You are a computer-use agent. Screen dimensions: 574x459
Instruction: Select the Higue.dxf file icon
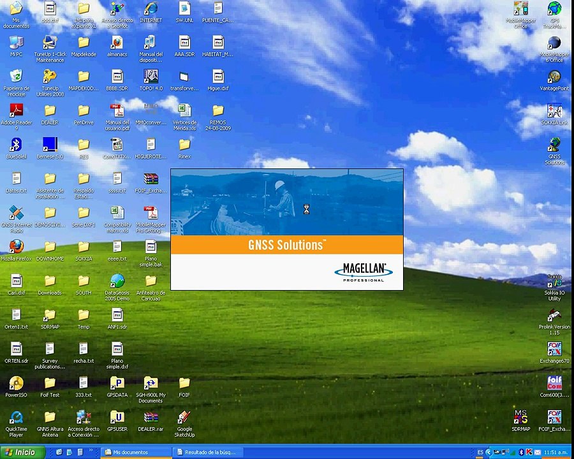(x=218, y=77)
